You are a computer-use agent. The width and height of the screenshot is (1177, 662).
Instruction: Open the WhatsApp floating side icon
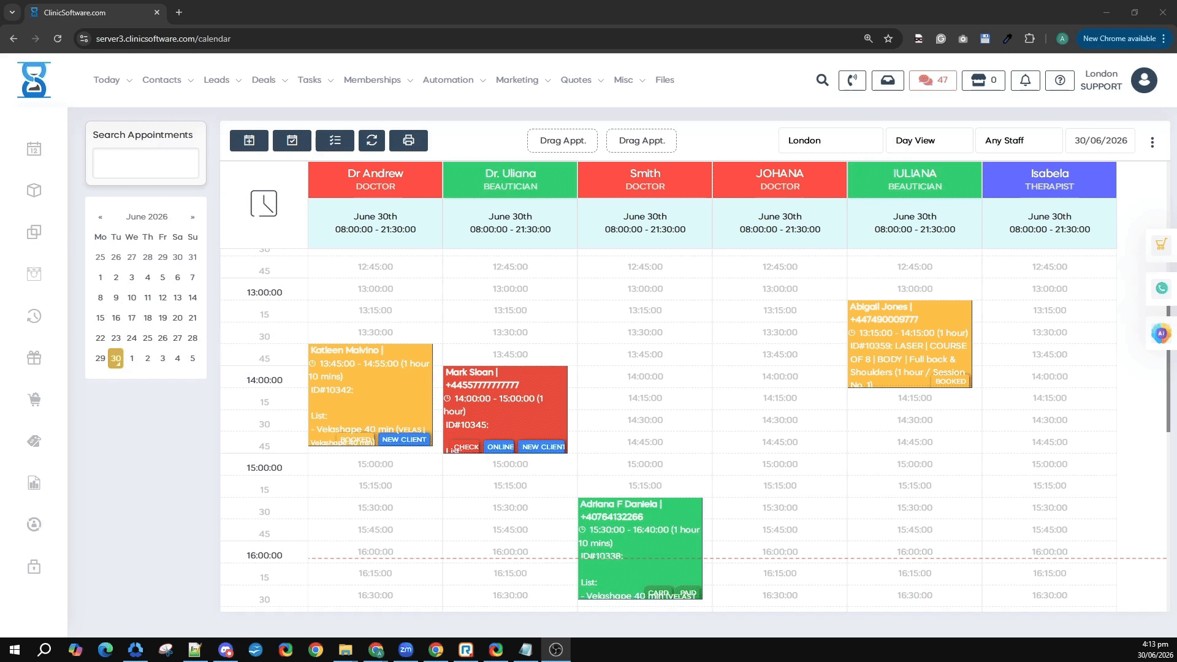click(1161, 288)
